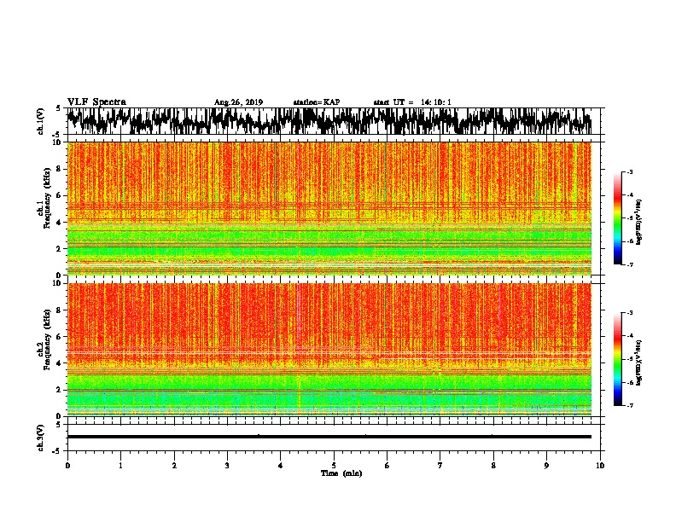Click the '8' tick on ch.1 frequency axis
This screenshot has height=522, width=676.
point(59,169)
